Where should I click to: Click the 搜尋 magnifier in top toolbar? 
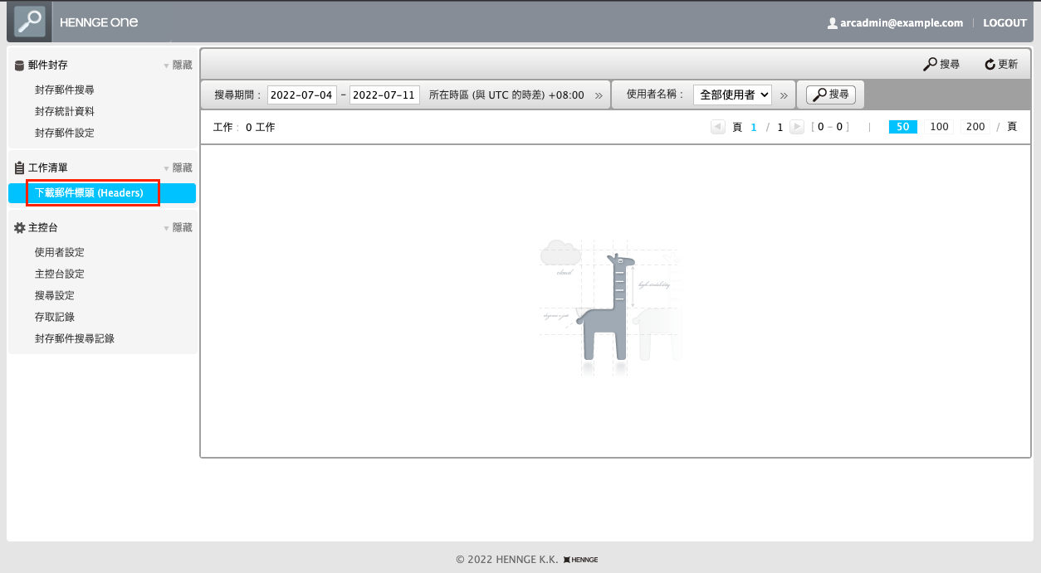[x=941, y=64]
